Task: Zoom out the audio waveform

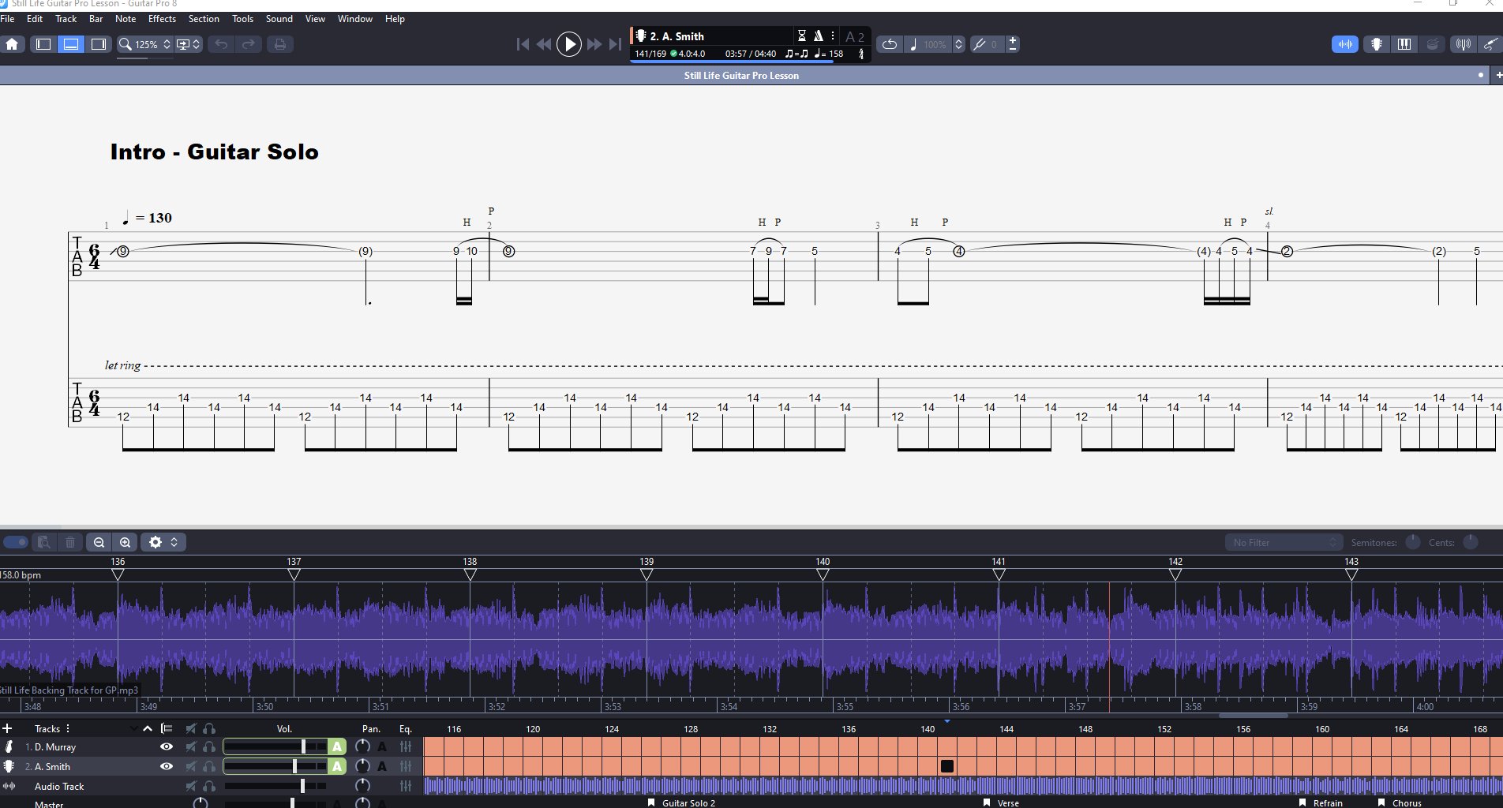Action: (99, 542)
